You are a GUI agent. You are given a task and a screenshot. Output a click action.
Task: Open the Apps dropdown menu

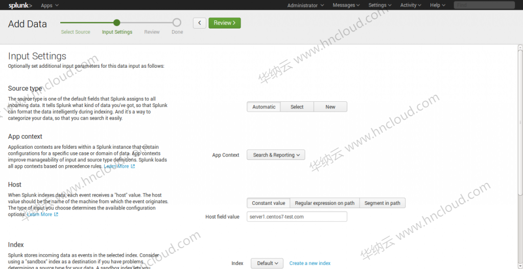[x=50, y=5]
